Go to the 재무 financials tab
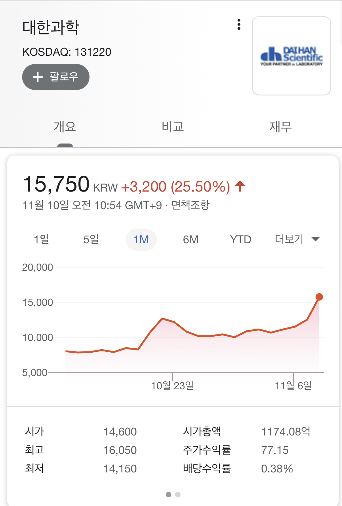The height and width of the screenshot is (506, 342). tap(280, 127)
